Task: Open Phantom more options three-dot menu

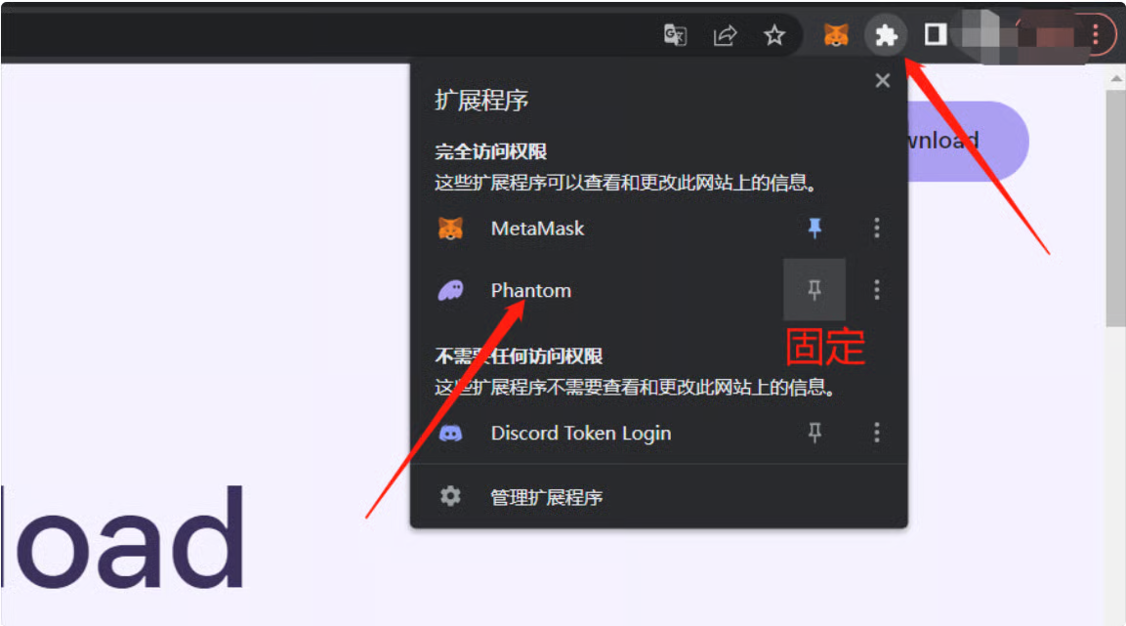Action: click(876, 290)
